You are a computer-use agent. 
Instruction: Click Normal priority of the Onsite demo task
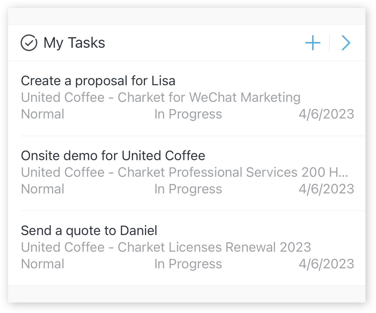(x=43, y=189)
